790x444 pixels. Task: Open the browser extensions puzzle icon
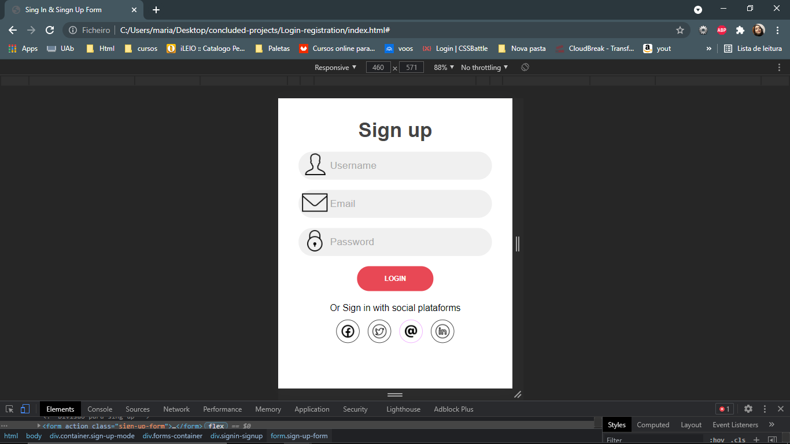740,29
